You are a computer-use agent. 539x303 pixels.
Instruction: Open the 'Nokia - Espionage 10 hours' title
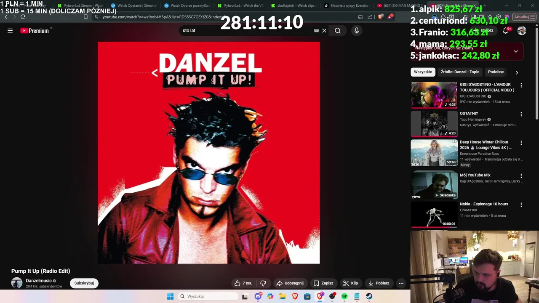484,204
